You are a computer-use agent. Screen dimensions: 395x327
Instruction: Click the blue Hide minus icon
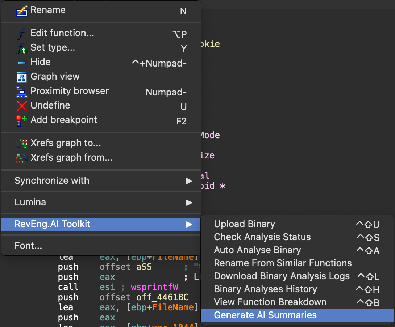point(22,63)
